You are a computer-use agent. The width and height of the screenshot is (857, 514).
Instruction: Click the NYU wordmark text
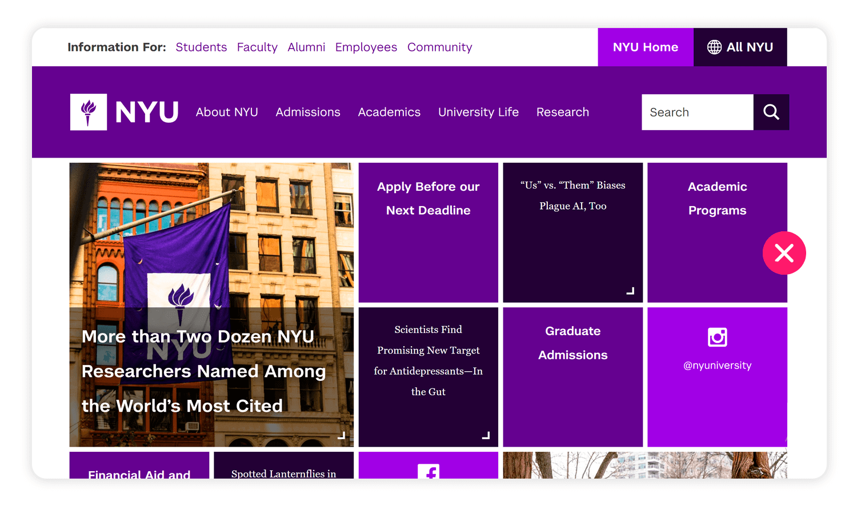(147, 112)
